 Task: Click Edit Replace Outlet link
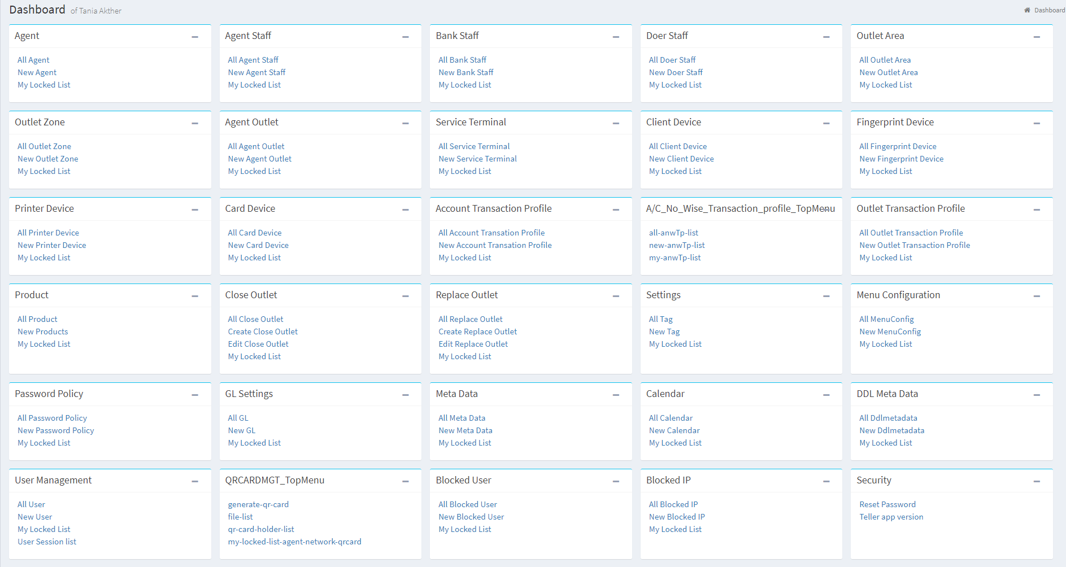tap(473, 344)
